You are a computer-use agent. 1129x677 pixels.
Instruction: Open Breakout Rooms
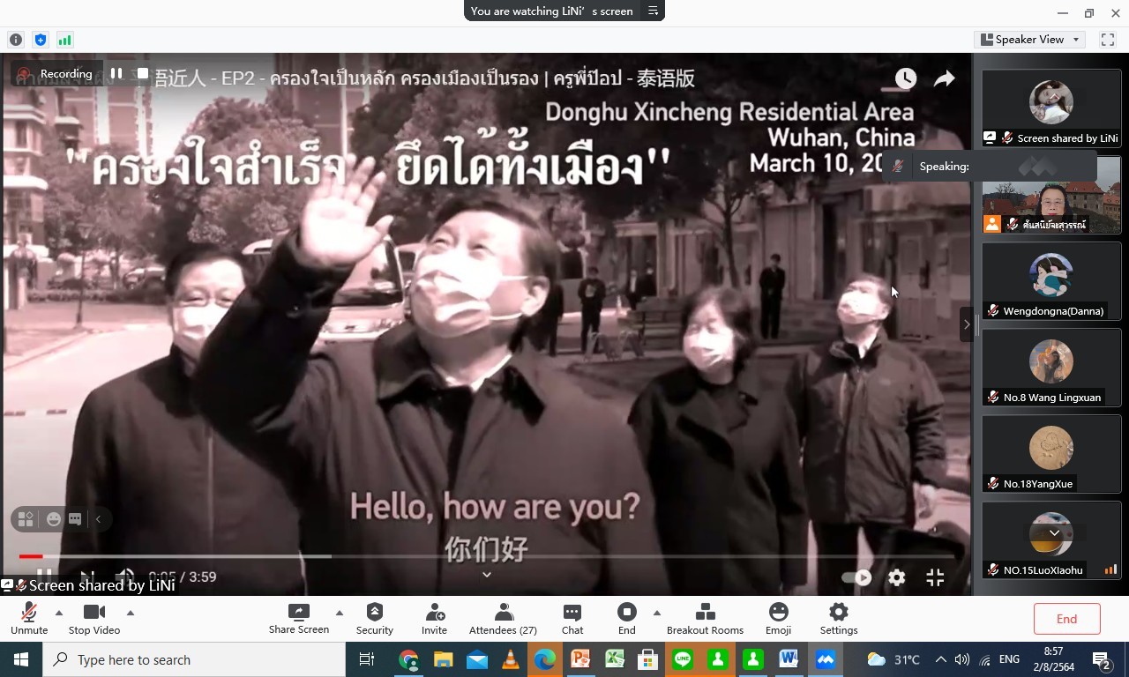[x=705, y=619]
